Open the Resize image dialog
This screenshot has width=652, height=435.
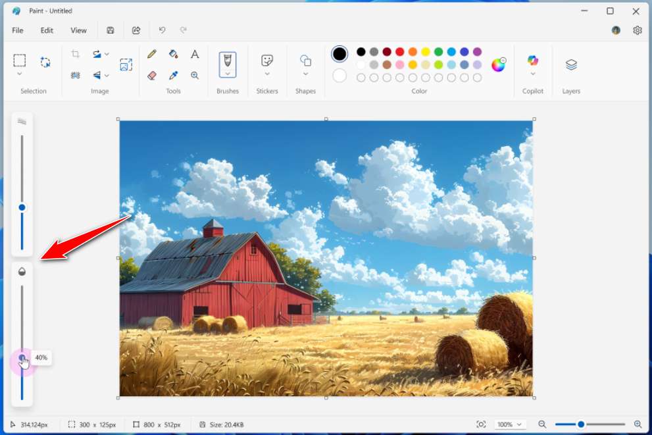[126, 64]
